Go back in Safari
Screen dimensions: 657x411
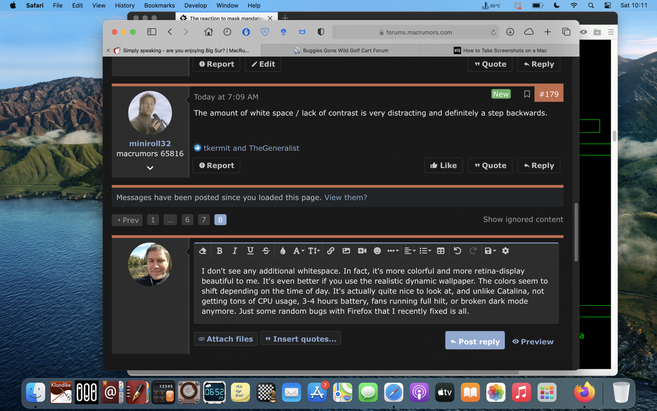coord(170,32)
